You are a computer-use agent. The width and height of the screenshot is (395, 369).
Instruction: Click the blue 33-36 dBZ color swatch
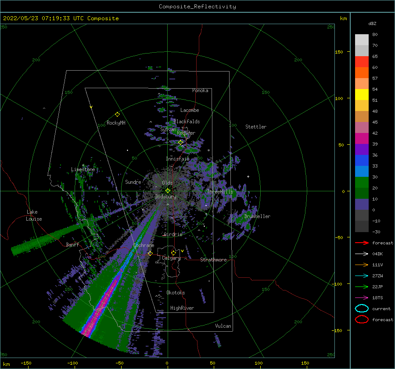[x=362, y=161]
